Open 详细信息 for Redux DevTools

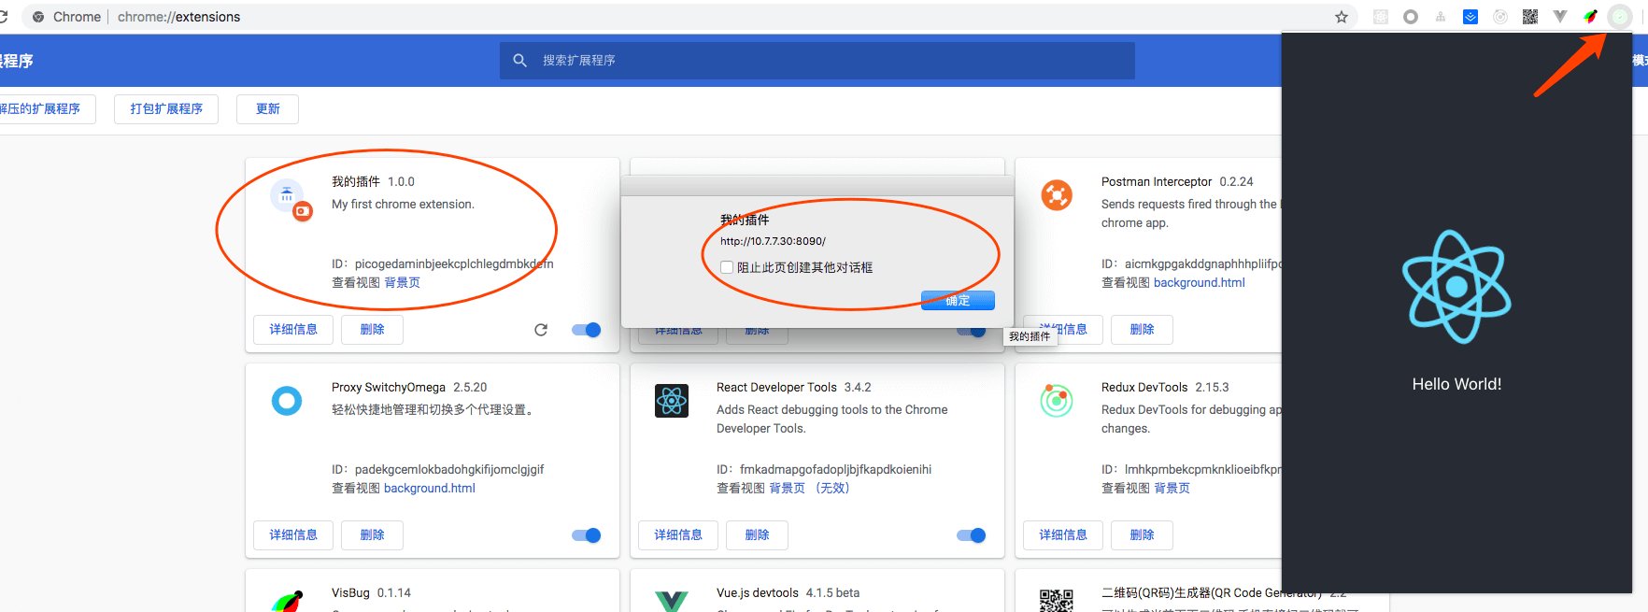click(x=1063, y=535)
